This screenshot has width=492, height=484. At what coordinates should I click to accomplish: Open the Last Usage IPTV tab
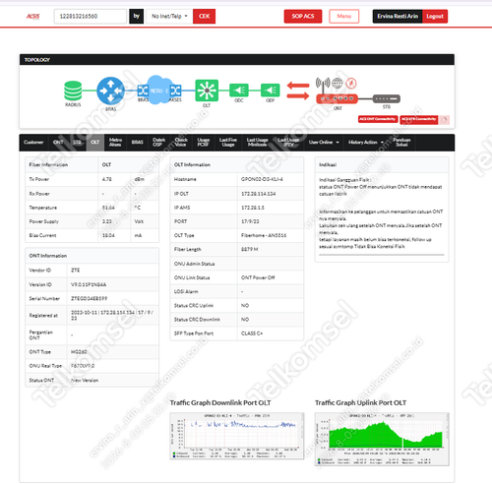[x=288, y=143]
